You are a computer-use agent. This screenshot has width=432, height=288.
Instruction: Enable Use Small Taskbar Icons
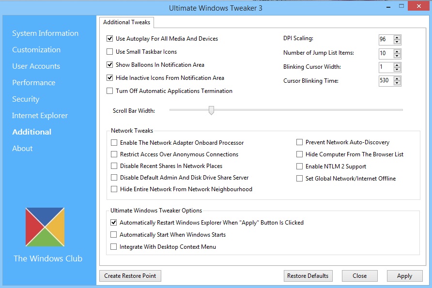coord(109,51)
